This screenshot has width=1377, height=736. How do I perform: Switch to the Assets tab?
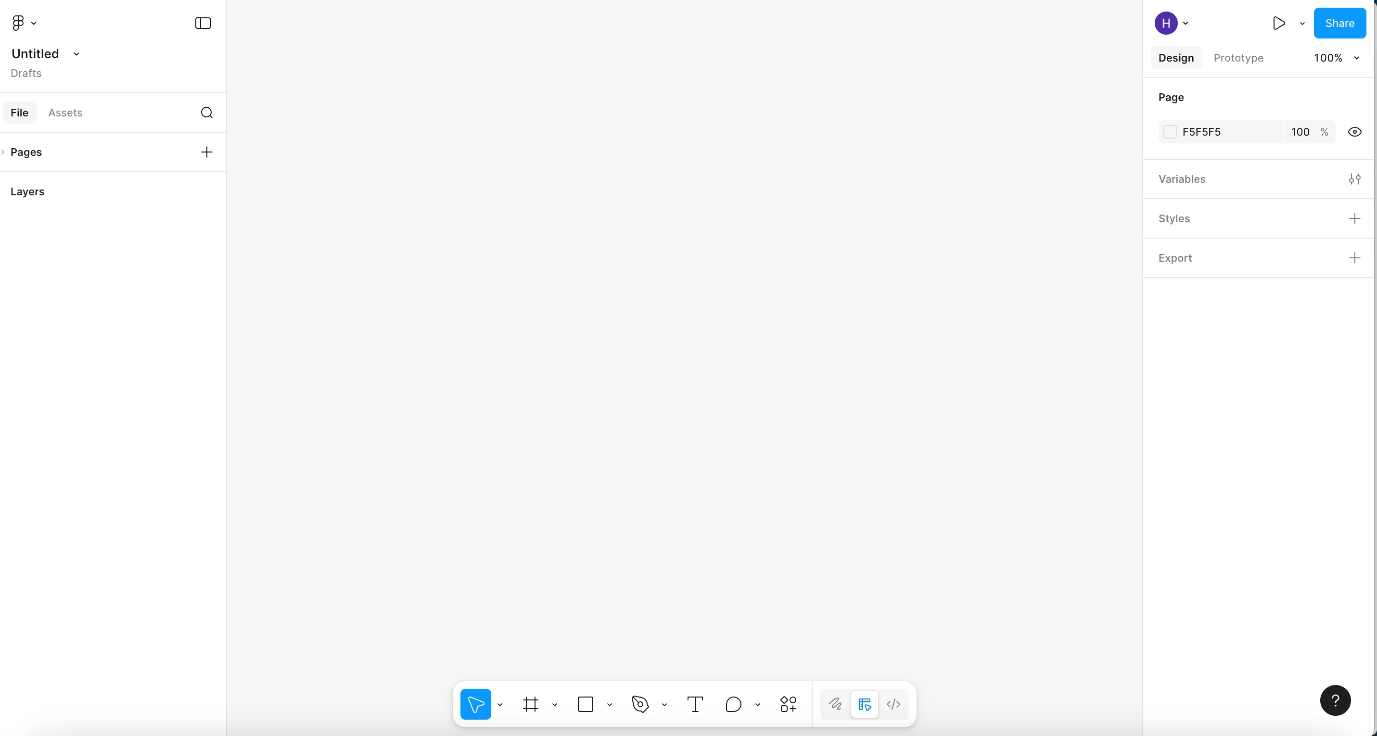65,113
